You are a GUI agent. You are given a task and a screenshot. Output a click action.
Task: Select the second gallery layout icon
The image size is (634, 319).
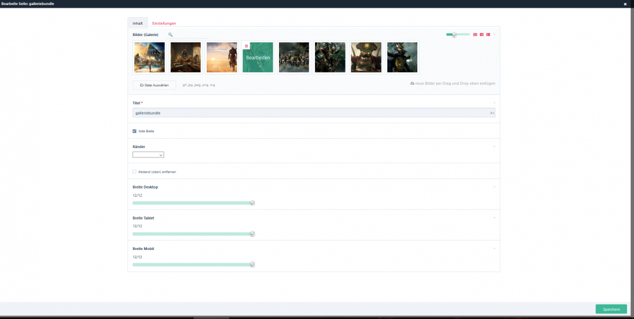coord(481,34)
